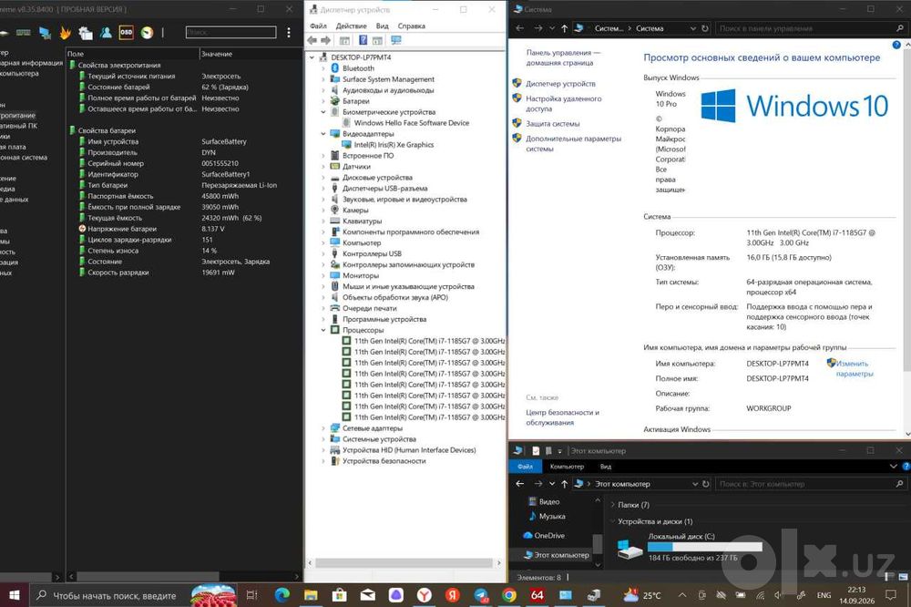Open the AIDA64 three-dot options menu
911x607 pixels.
(x=289, y=33)
